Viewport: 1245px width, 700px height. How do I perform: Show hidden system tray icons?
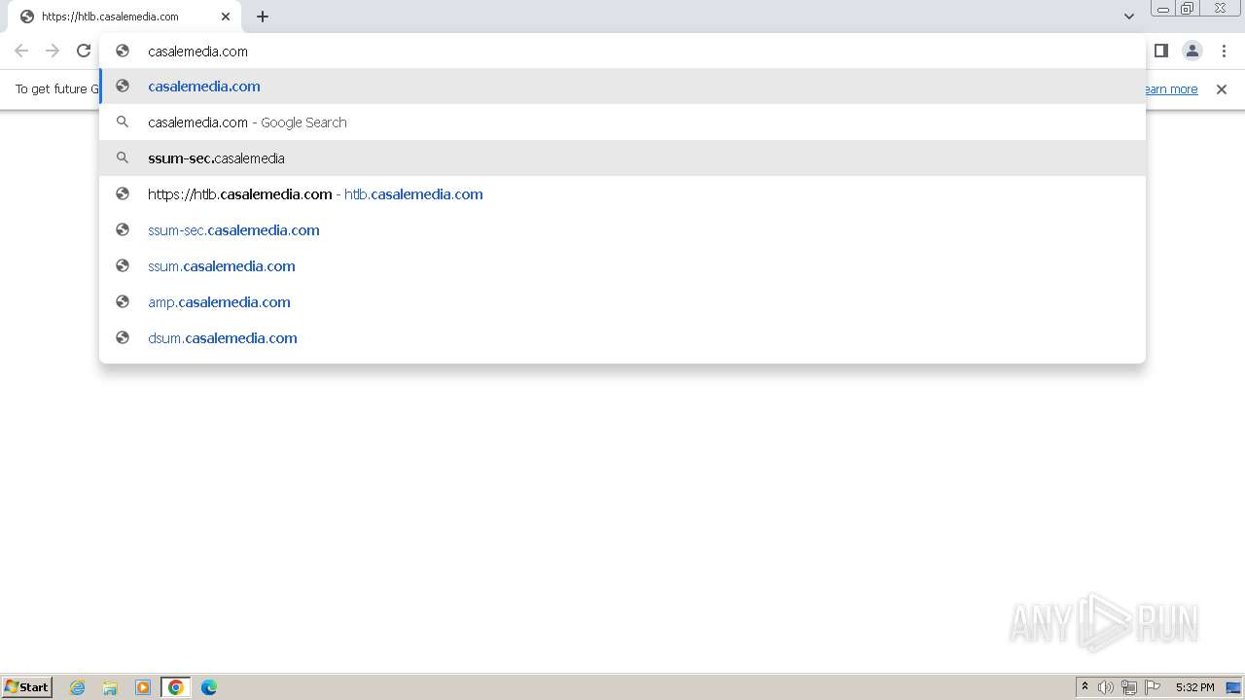tap(1085, 687)
